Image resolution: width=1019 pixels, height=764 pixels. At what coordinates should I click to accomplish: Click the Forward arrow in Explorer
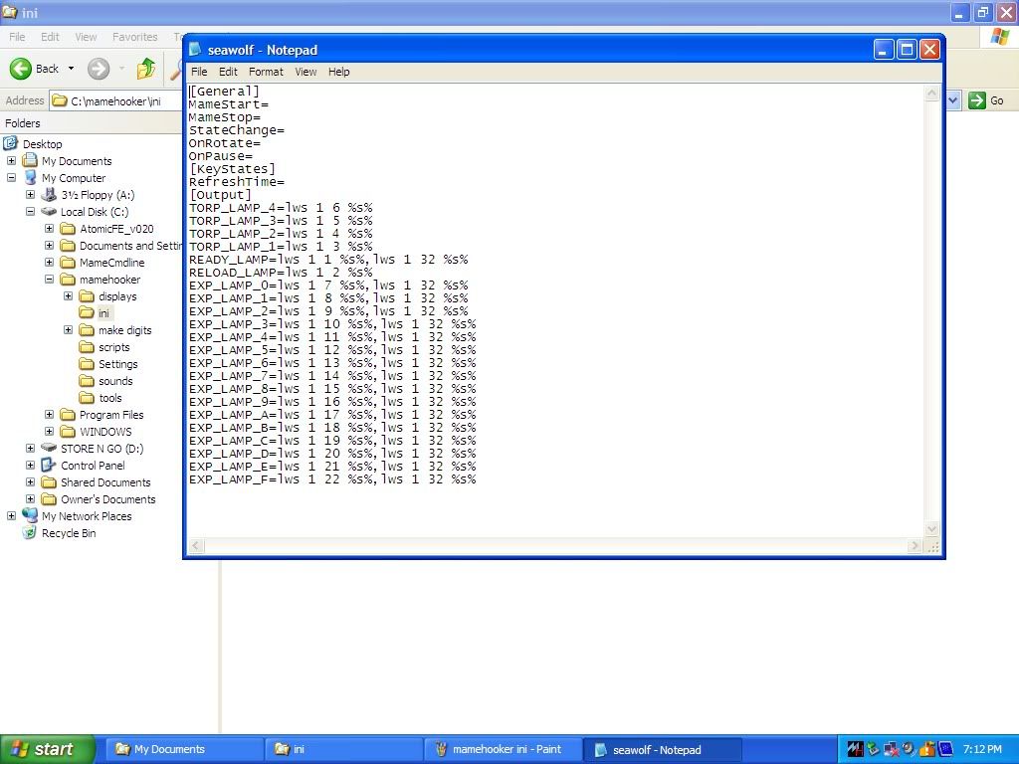click(x=99, y=69)
